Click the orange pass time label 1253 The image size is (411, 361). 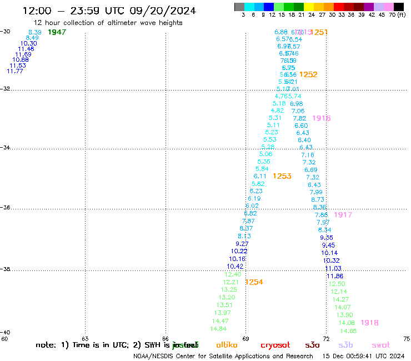(282, 176)
